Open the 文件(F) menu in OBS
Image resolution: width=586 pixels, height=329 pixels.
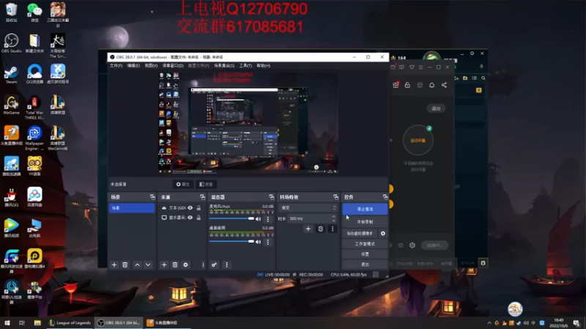click(x=116, y=66)
